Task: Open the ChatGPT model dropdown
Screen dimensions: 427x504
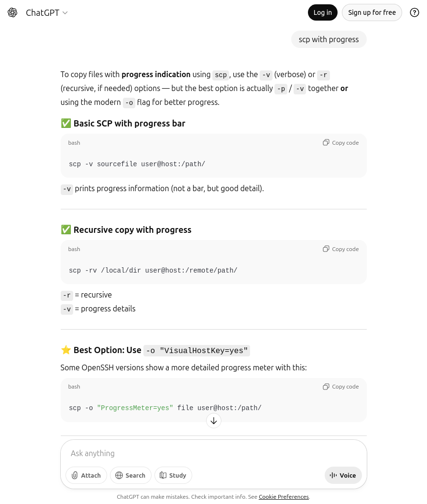Action: point(65,13)
